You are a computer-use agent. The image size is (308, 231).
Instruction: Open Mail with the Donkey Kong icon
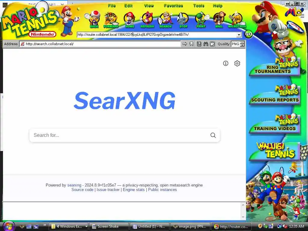(x=219, y=20)
